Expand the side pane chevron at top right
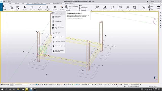 pyautogui.click(x=160, y=13)
